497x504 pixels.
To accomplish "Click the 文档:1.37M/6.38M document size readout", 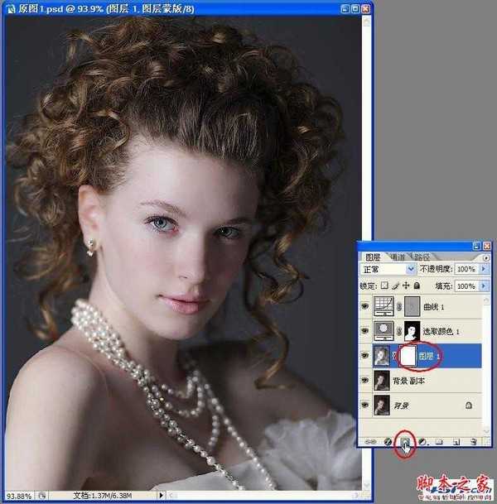I will point(102,496).
